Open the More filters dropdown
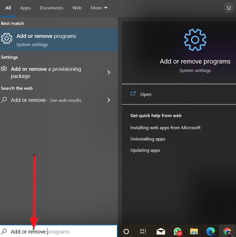Image resolution: width=236 pixels, height=237 pixels. (99, 8)
